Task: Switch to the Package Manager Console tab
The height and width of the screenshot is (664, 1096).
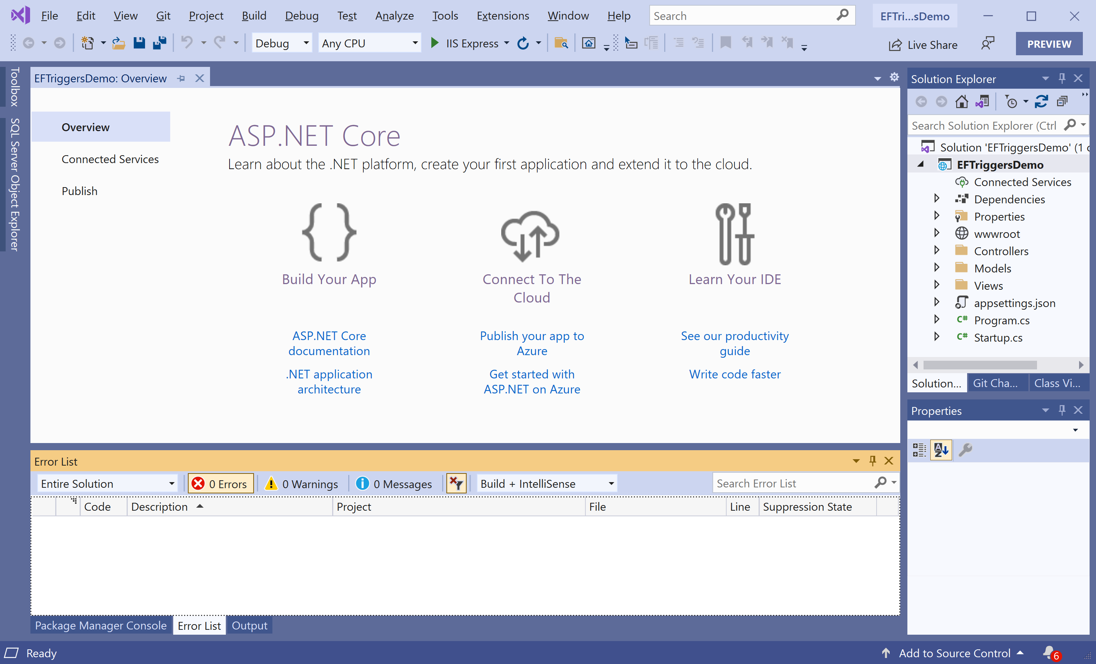Action: point(101,625)
